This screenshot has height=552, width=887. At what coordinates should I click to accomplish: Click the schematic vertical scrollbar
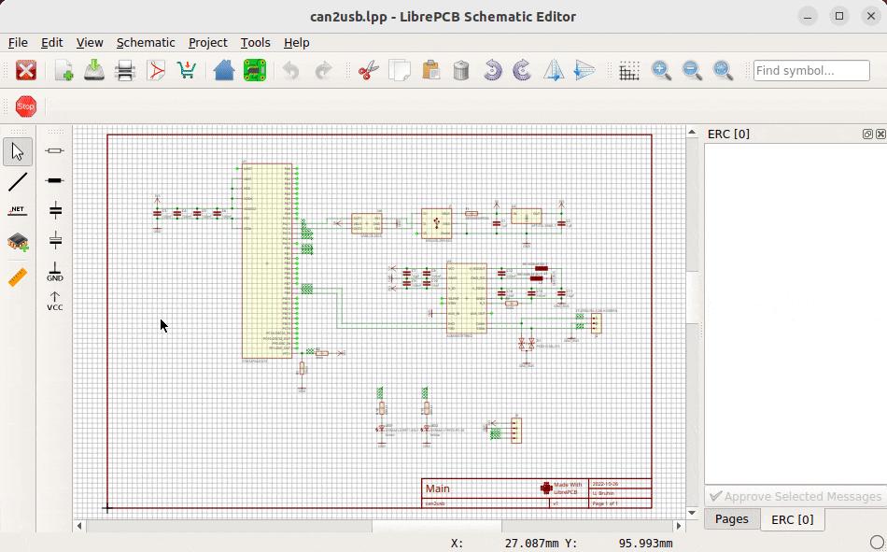[692, 280]
